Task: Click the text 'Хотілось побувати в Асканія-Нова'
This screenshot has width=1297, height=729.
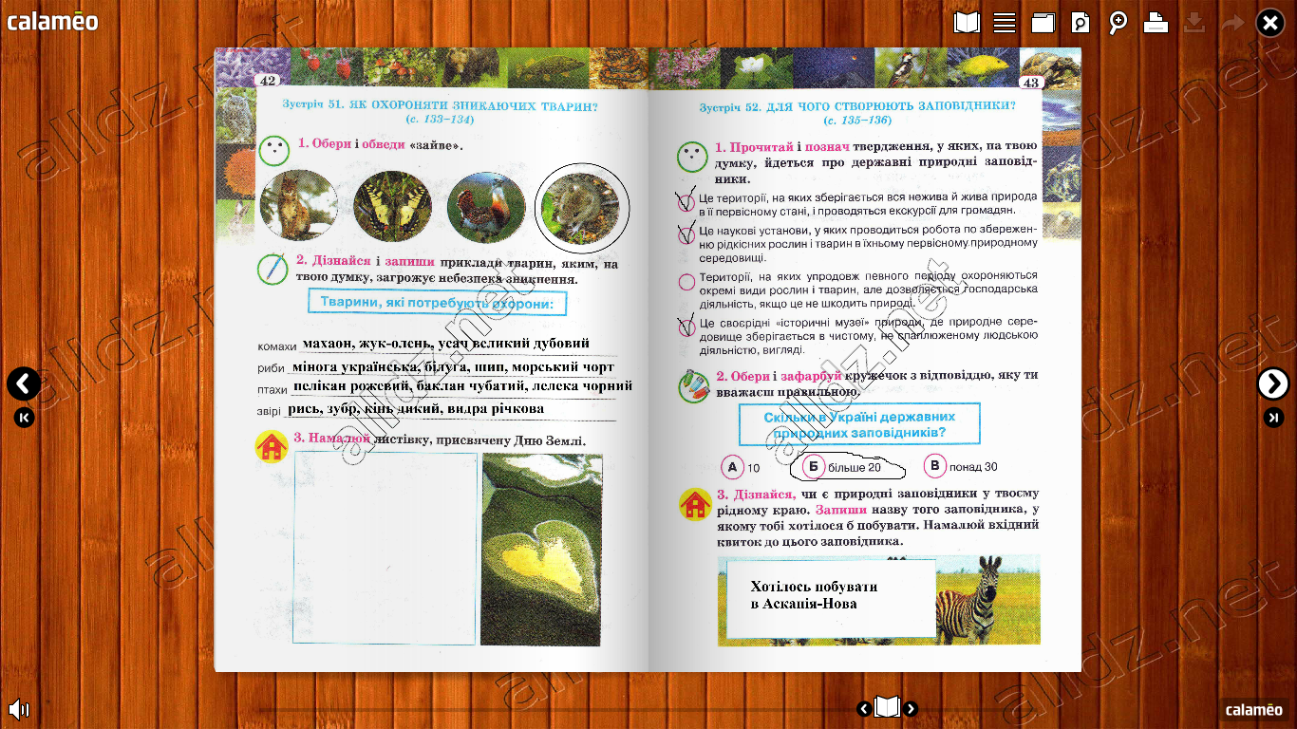Action: pos(814,595)
